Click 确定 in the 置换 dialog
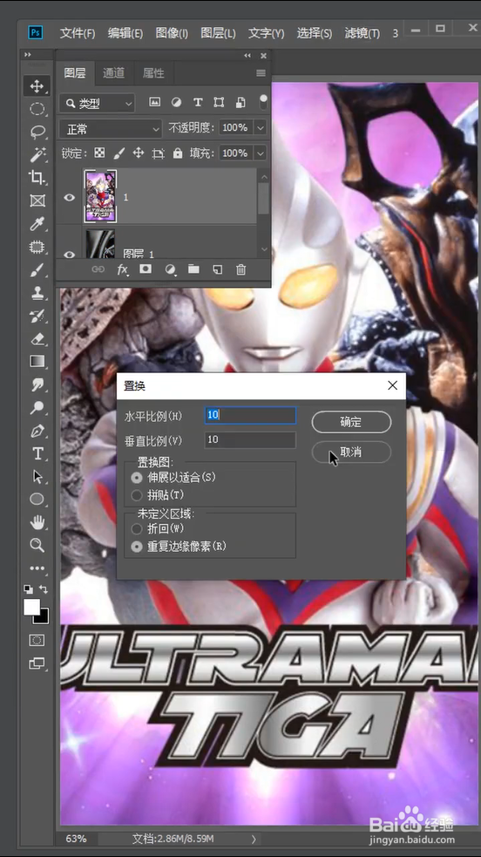The height and width of the screenshot is (857, 481). [352, 422]
